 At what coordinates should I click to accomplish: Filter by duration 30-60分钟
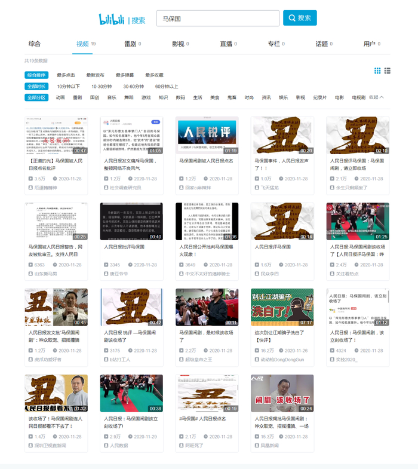tap(133, 87)
